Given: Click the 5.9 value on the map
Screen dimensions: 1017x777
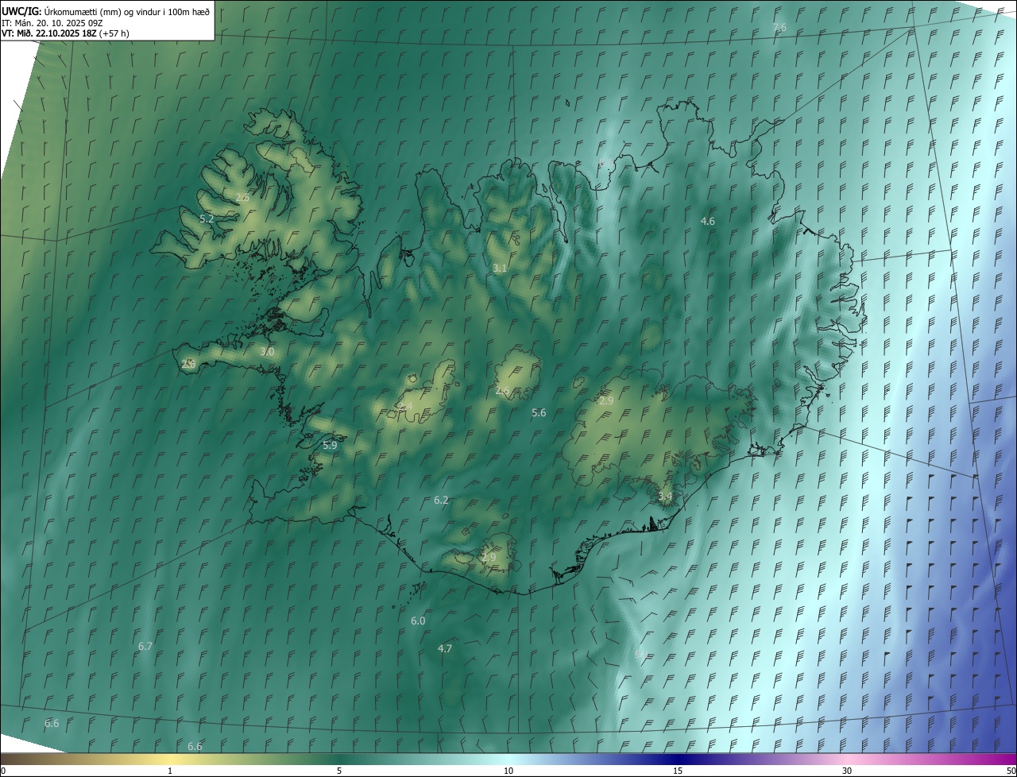Looking at the screenshot, I should pos(331,446).
